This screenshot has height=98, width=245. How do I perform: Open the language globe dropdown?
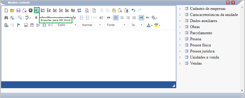(154, 18)
